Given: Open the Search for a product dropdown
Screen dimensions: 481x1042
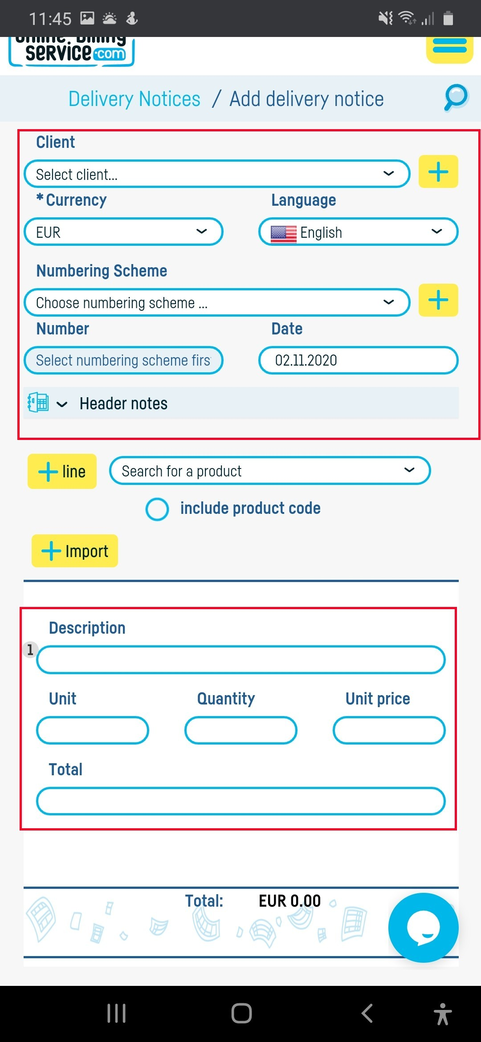Looking at the screenshot, I should tap(269, 471).
